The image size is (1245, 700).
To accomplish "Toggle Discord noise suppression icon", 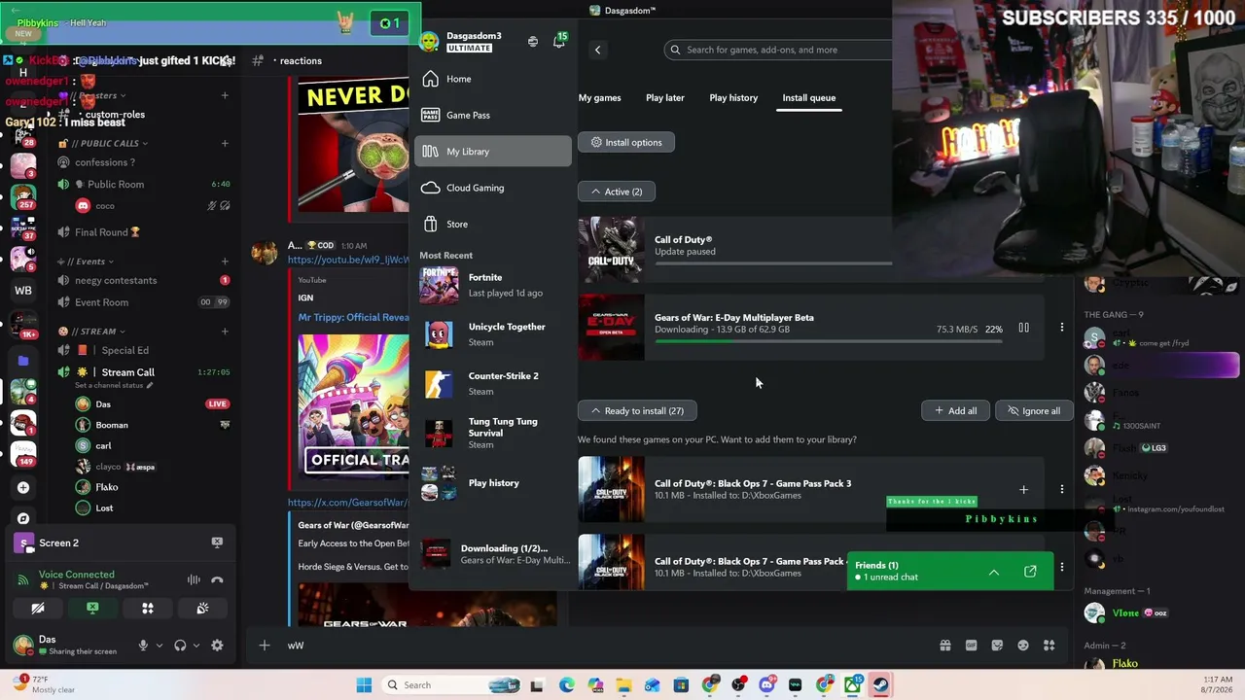I will coord(194,580).
